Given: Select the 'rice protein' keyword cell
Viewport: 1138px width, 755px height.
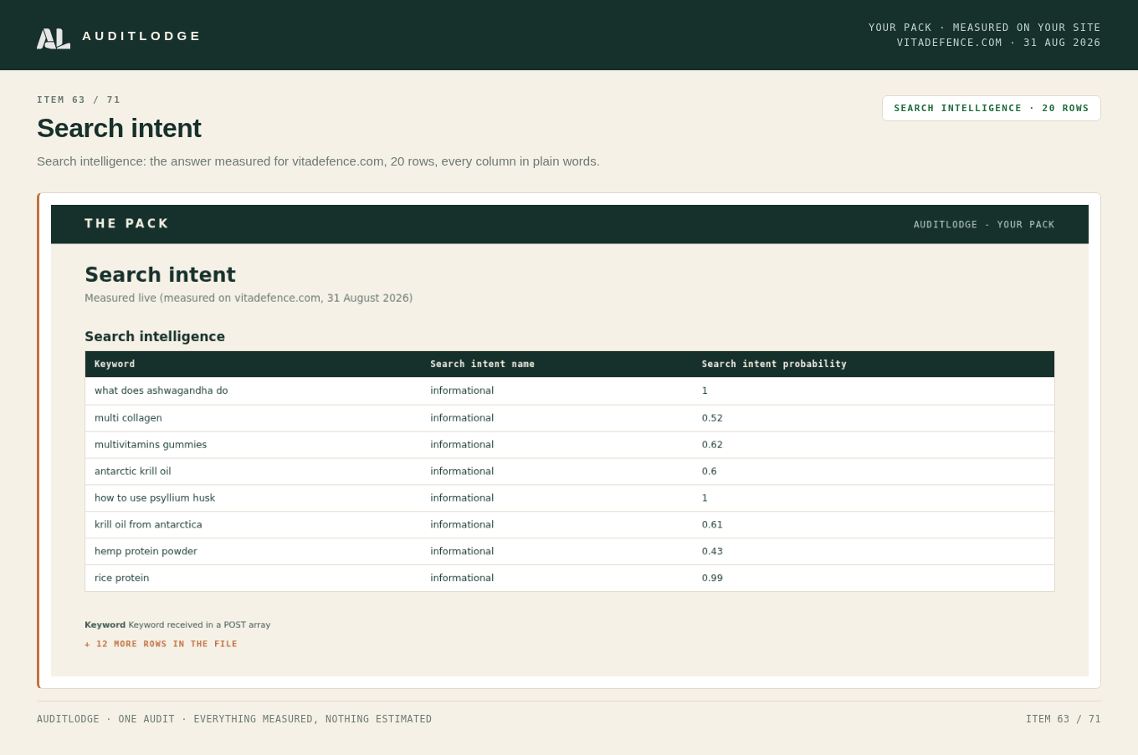Looking at the screenshot, I should (x=122, y=579).
